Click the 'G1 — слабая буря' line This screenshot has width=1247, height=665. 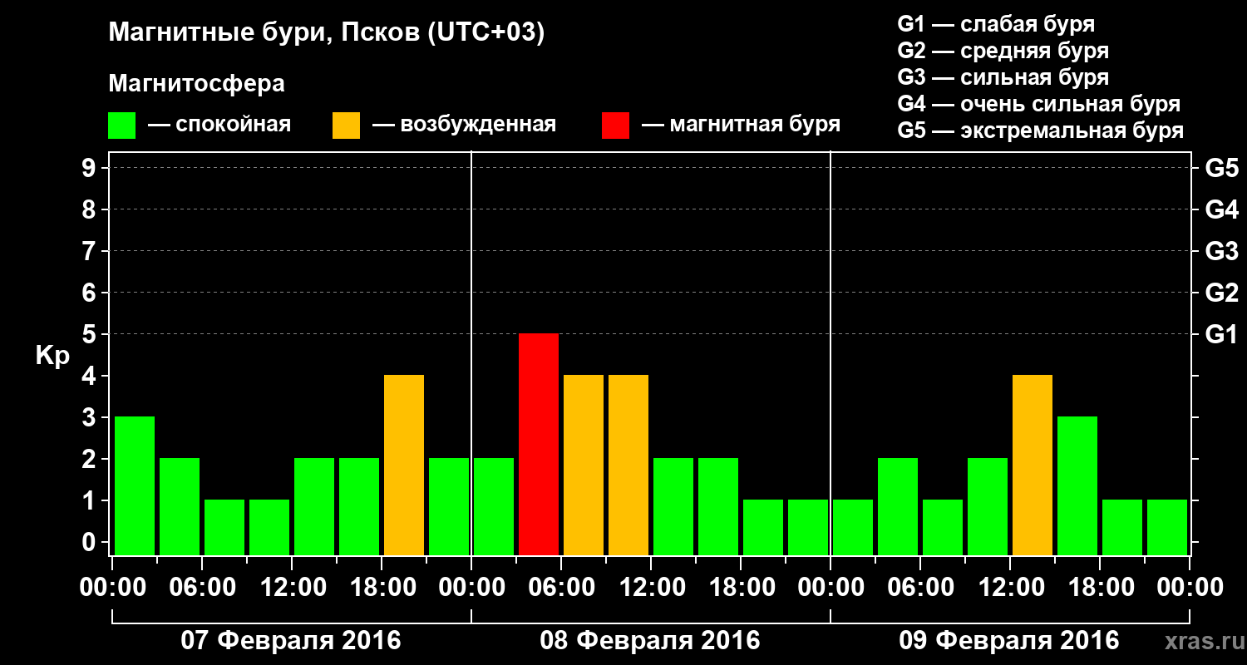[996, 24]
